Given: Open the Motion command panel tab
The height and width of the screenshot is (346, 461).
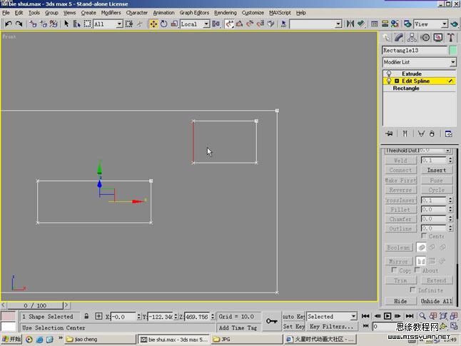Looking at the screenshot, I should (x=425, y=37).
